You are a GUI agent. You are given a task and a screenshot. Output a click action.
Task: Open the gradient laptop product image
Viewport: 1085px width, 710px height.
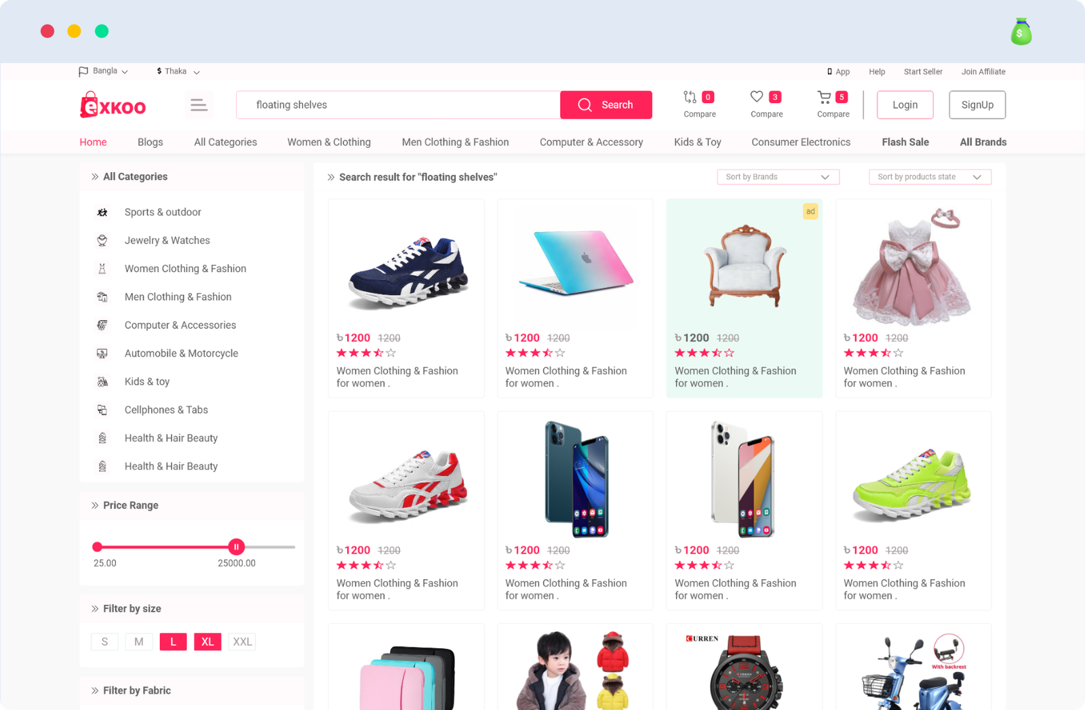tap(576, 262)
